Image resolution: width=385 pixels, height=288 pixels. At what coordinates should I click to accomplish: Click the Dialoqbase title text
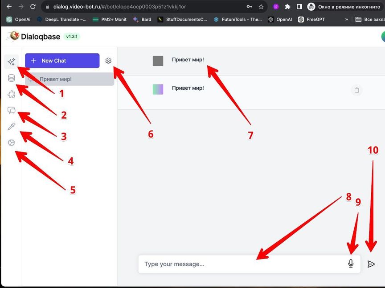pyautogui.click(x=41, y=36)
